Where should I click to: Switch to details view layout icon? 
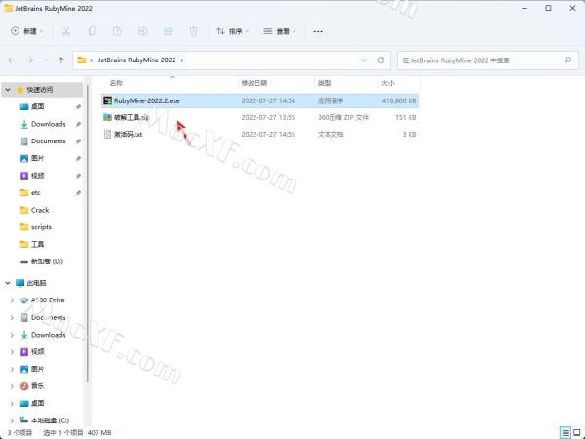[x=565, y=433]
